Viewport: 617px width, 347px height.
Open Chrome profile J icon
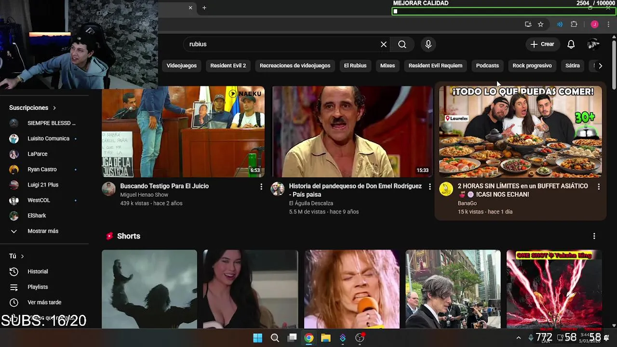point(594,24)
